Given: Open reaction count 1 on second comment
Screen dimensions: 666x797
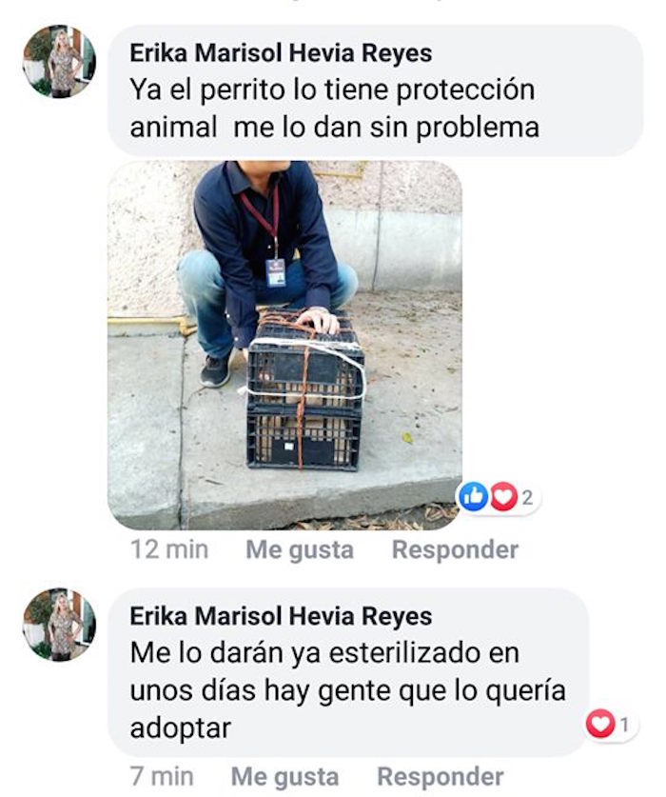Looking at the screenshot, I should 625,725.
